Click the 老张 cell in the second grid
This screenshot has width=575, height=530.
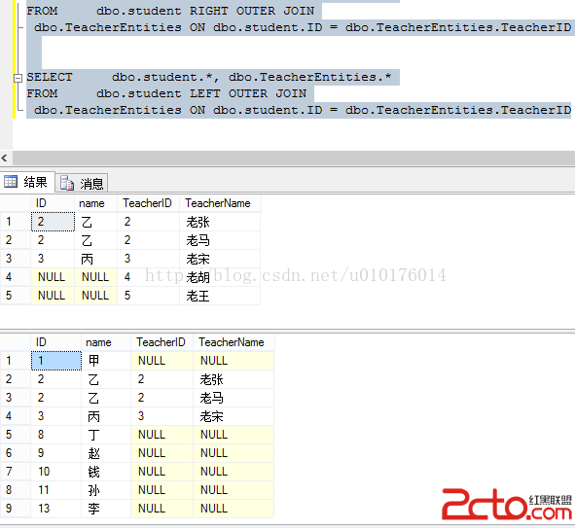coord(234,379)
